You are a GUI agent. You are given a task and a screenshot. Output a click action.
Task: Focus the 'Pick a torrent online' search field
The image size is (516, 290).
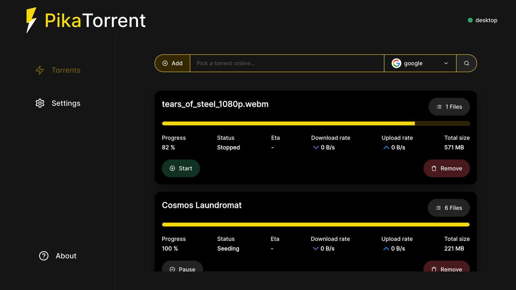[x=287, y=63]
